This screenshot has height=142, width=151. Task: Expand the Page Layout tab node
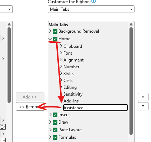point(50,130)
